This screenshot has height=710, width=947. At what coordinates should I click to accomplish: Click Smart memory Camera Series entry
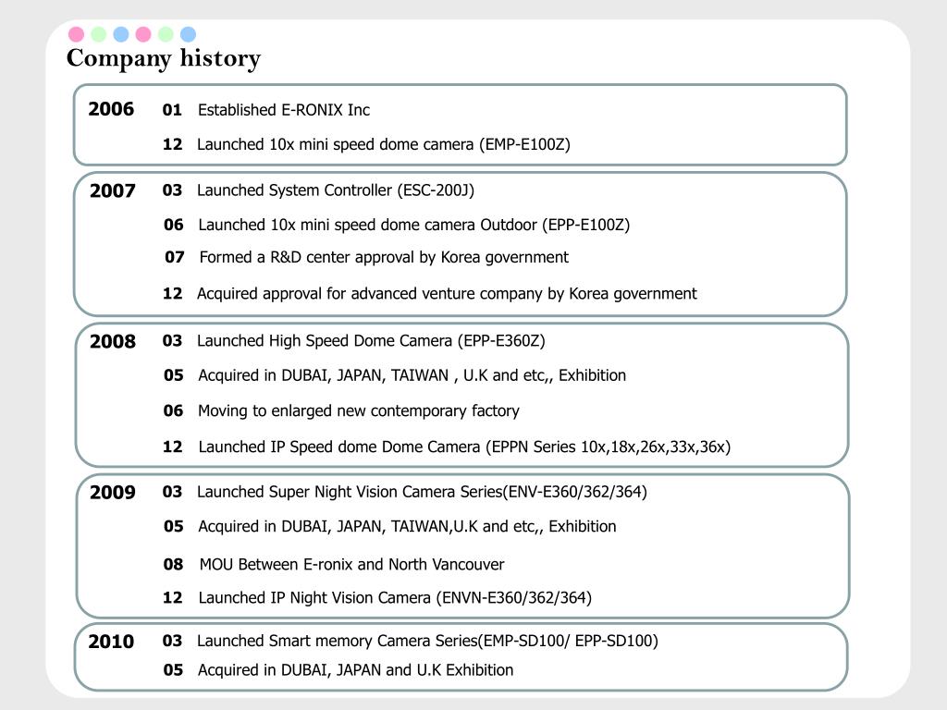coord(427,641)
